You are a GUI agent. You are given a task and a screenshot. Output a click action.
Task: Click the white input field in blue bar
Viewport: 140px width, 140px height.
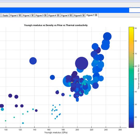(x=135, y=10)
